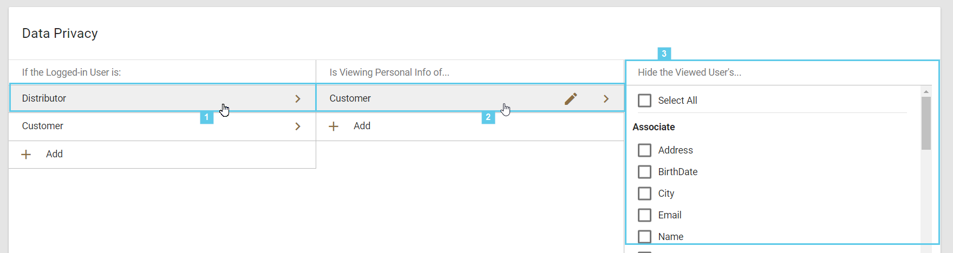Viewport: 953px width, 253px height.
Task: Choose Customer under Is Viewing Personal Info
Action: click(350, 98)
